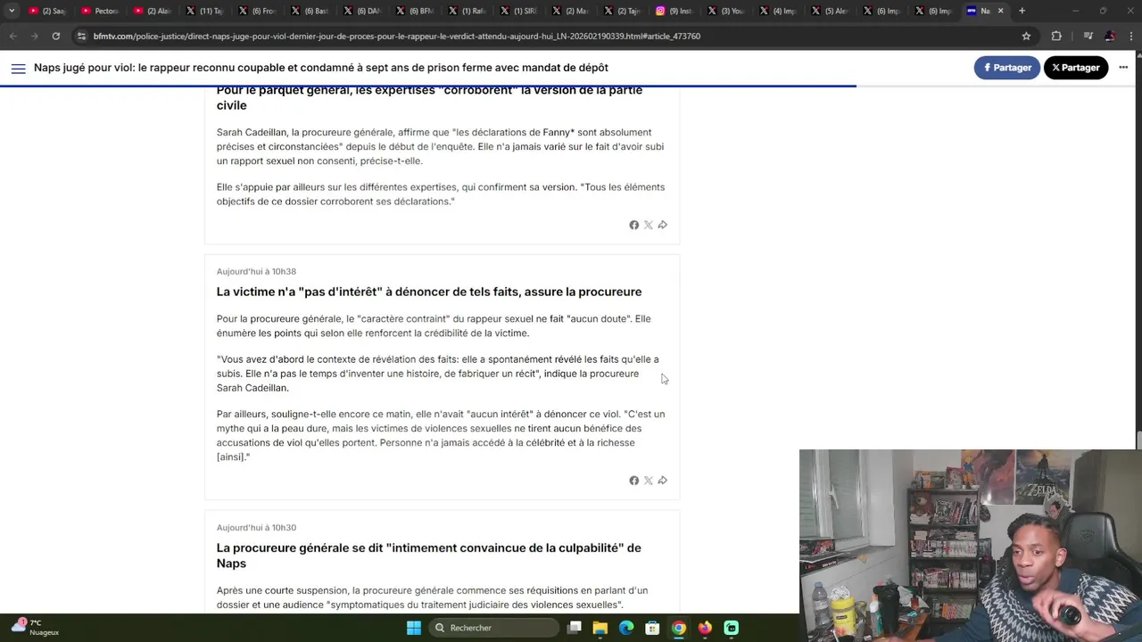
Task: Open the green app icon on taskbar
Action: tap(732, 628)
